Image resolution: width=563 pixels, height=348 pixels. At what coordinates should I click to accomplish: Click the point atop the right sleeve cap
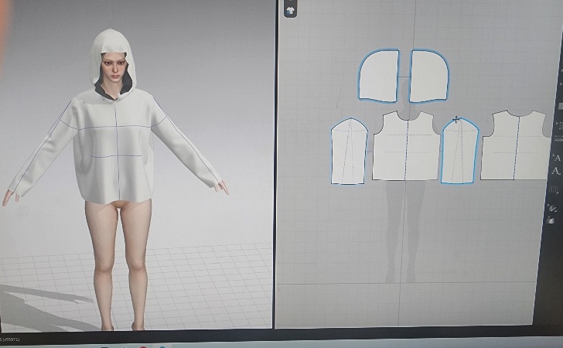pyautogui.click(x=456, y=120)
